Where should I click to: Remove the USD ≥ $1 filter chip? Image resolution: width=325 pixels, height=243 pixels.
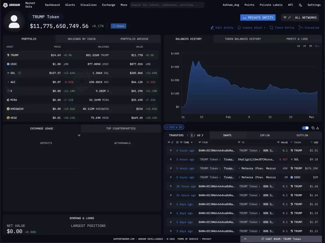click(x=167, y=127)
